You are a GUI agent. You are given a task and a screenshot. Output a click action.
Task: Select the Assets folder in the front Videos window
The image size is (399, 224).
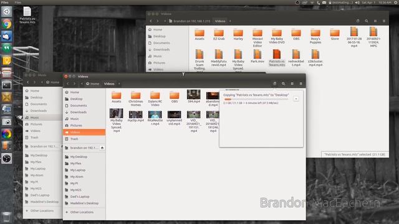pos(117,97)
